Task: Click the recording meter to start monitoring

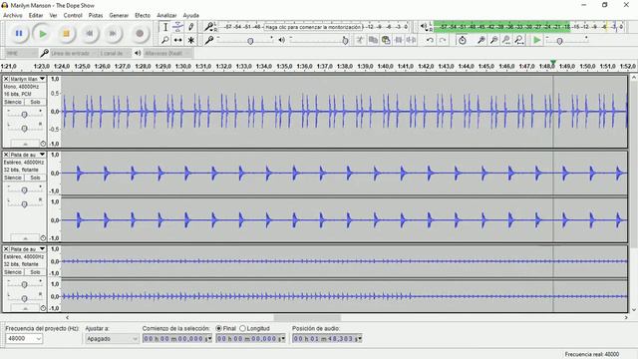Action: (312, 27)
